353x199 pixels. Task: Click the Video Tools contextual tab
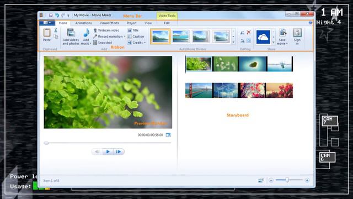[x=167, y=16]
